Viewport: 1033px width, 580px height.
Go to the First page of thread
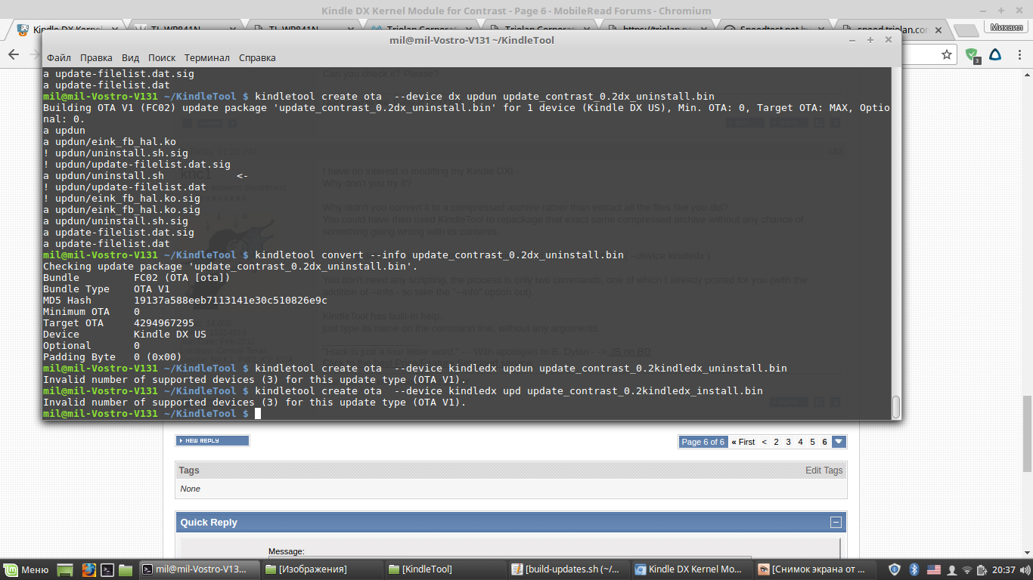click(x=743, y=442)
